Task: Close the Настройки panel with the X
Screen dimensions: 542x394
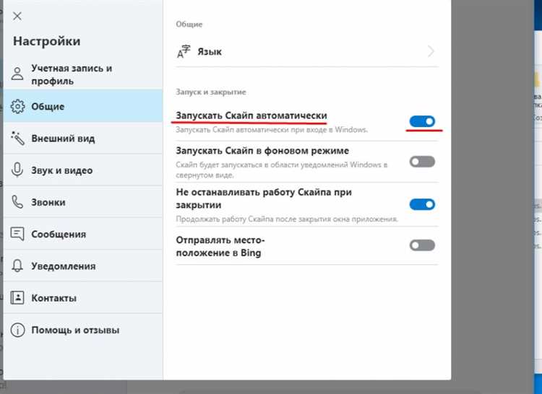Action: 17,16
